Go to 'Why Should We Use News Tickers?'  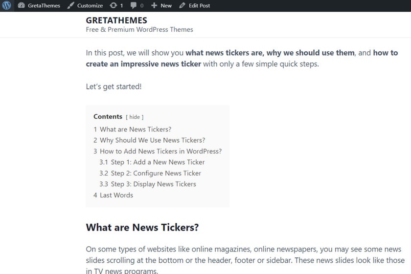[x=149, y=140]
